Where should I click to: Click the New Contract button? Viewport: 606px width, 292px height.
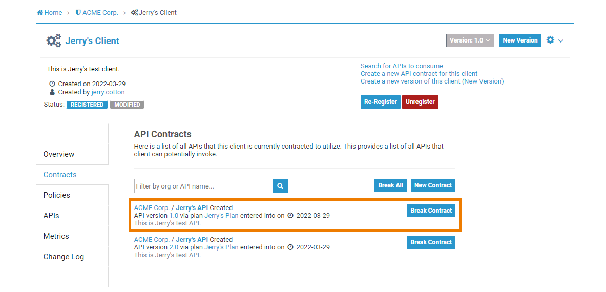coord(433,185)
